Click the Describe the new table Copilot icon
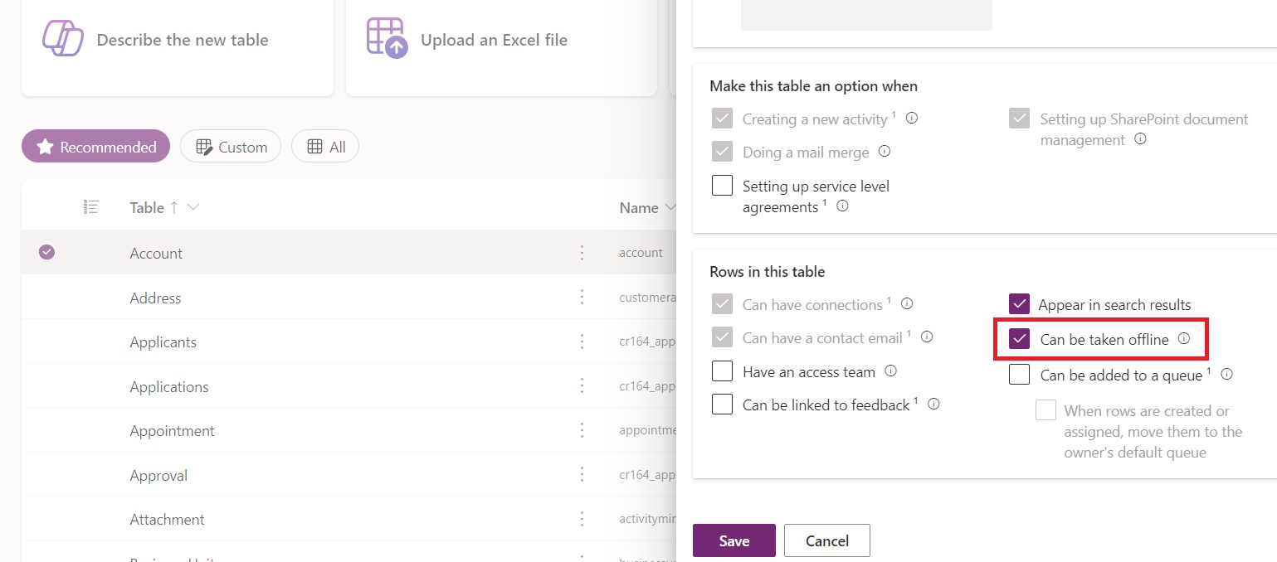1277x562 pixels. (x=63, y=38)
